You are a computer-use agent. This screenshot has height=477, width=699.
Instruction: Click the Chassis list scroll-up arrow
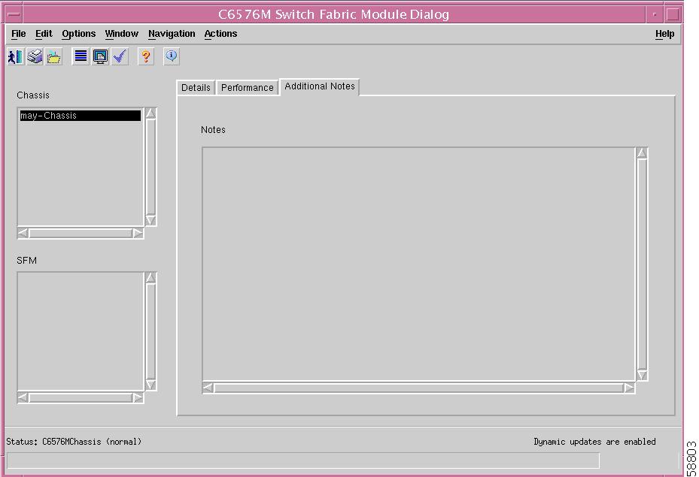pos(150,113)
